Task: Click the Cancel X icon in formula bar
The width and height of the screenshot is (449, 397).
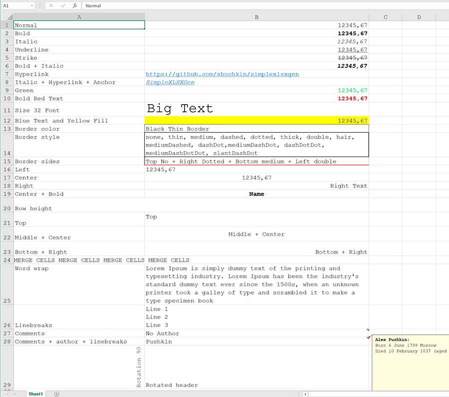Action: click(51, 5)
